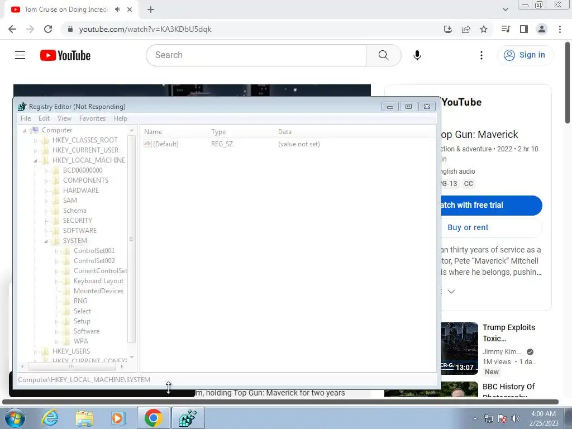Open the Windows Start menu
The image size is (572, 429).
(x=15, y=418)
